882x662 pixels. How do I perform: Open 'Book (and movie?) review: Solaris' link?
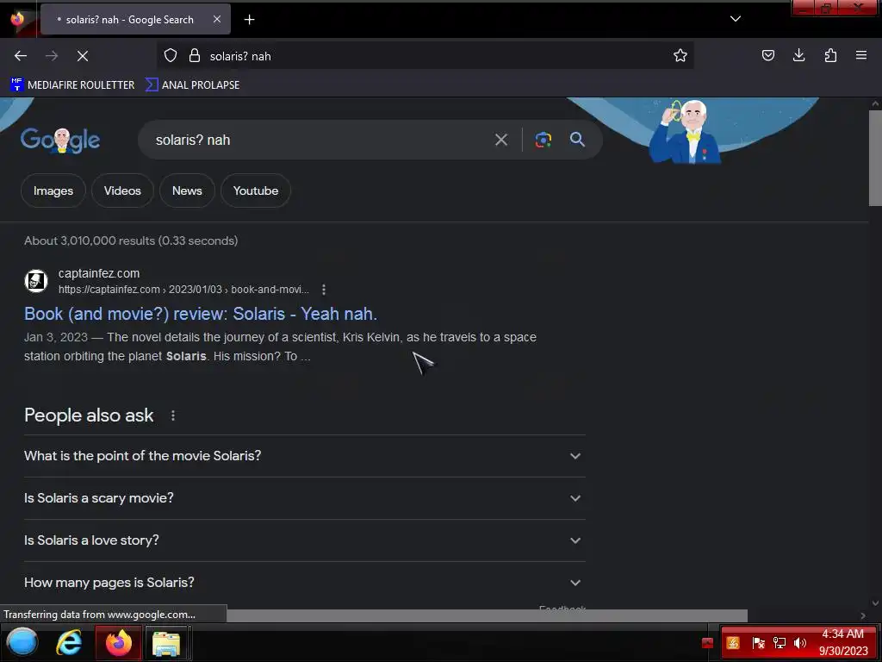(200, 314)
